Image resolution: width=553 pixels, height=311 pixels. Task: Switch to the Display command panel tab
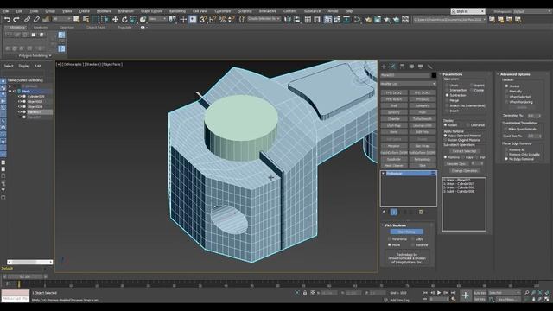tap(421, 67)
